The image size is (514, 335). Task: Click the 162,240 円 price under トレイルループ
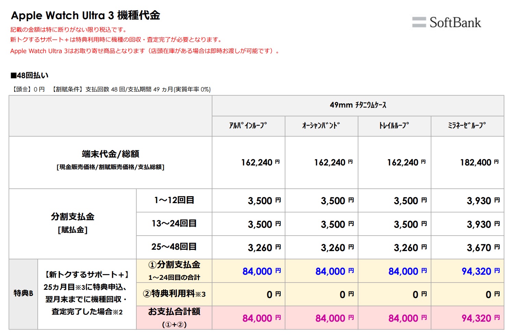(x=406, y=162)
